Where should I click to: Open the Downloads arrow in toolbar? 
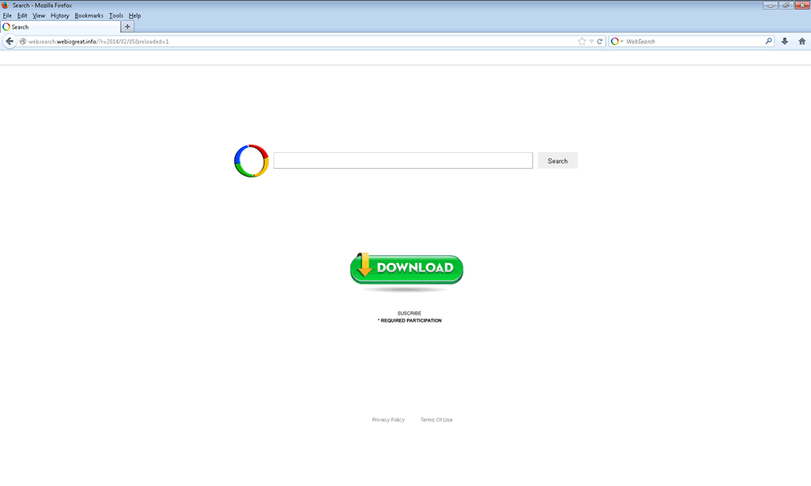(784, 41)
